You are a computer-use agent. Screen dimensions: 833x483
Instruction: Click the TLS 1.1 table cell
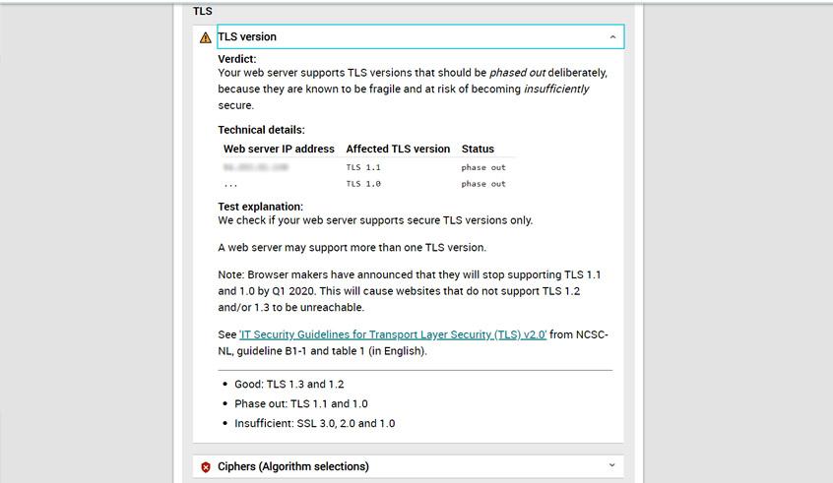(363, 168)
